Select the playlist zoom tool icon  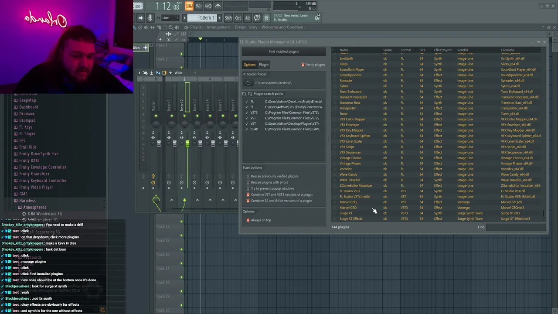(x=170, y=27)
